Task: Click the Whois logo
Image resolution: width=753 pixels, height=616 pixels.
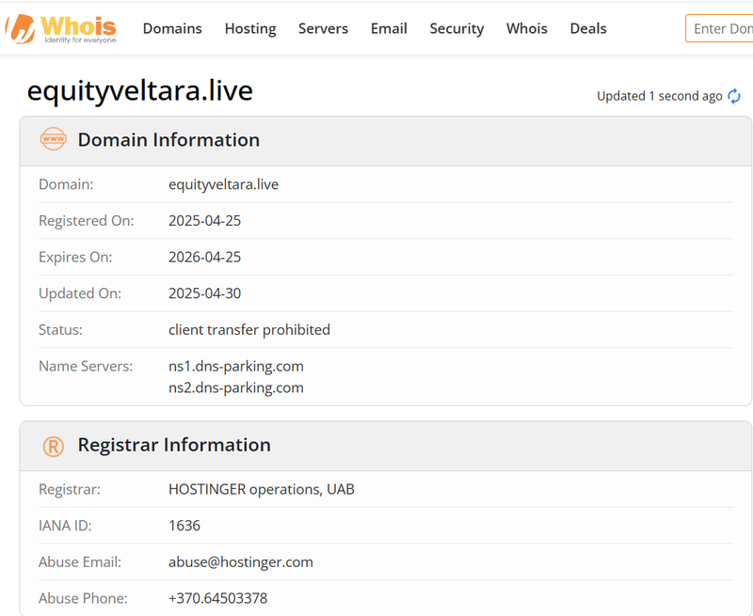Action: coord(61,29)
